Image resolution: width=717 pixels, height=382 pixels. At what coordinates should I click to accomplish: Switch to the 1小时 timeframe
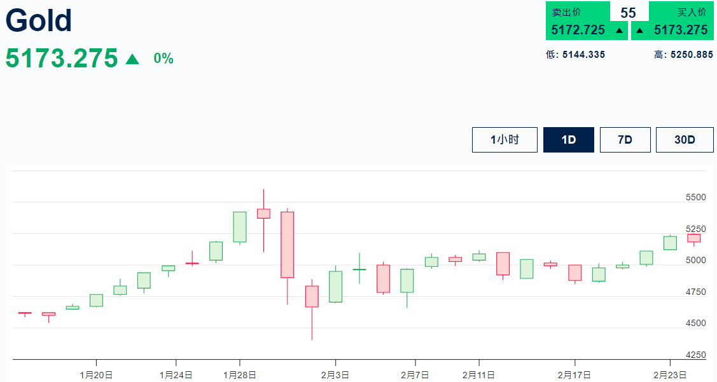505,140
